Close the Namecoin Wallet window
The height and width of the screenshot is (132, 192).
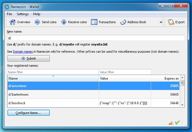(x=181, y=6)
